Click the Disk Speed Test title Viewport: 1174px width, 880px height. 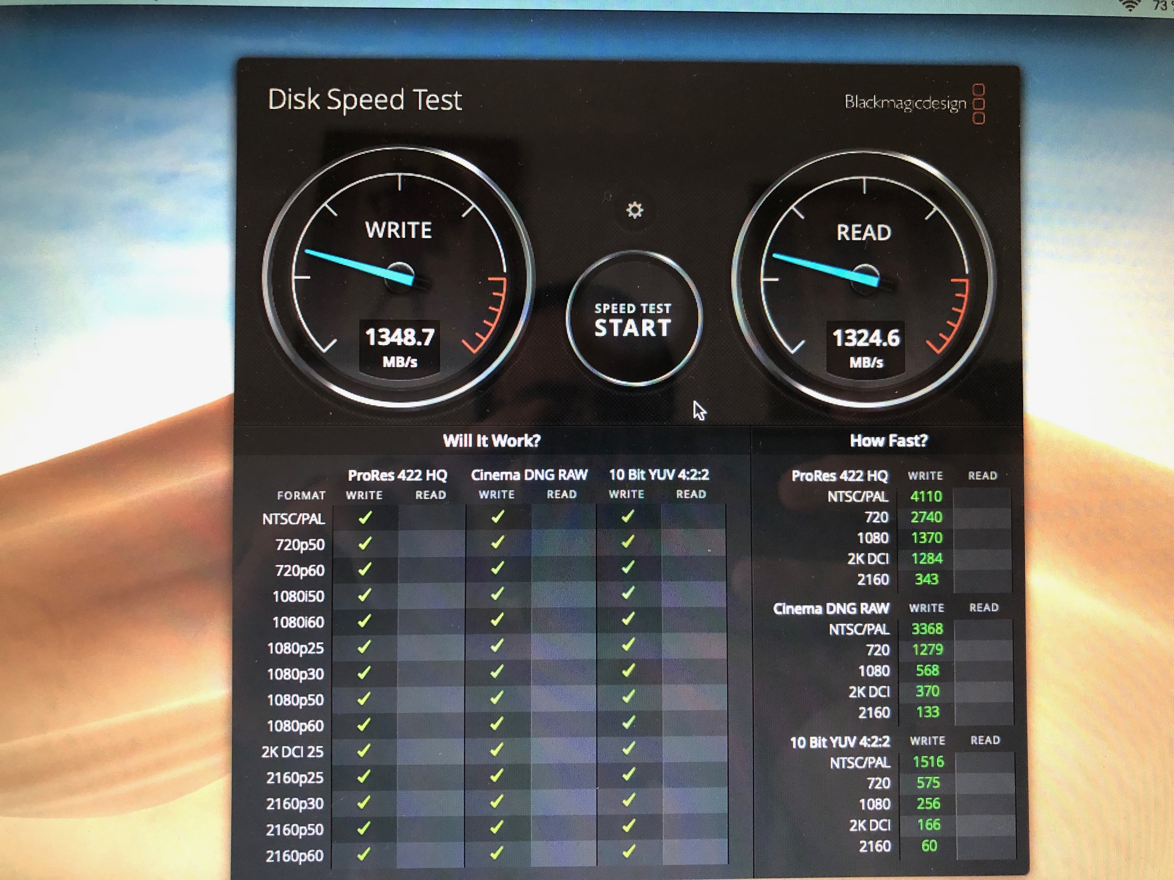click(365, 100)
